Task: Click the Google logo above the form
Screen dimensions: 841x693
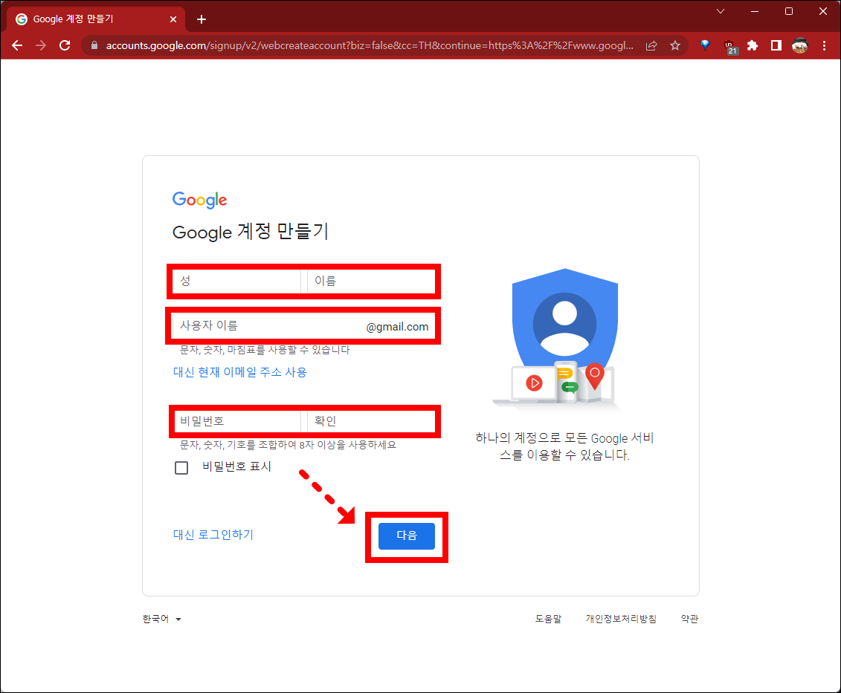Action: (x=199, y=200)
